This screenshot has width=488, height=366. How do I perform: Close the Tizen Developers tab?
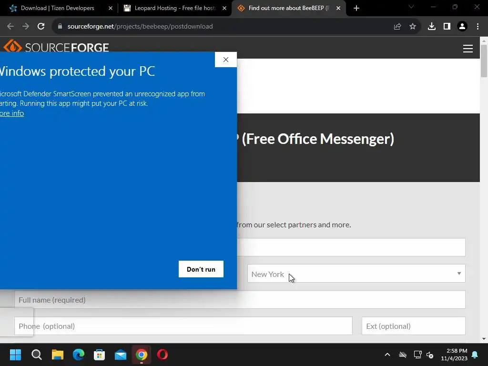111,8
